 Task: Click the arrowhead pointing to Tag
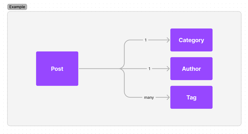pos(168,97)
